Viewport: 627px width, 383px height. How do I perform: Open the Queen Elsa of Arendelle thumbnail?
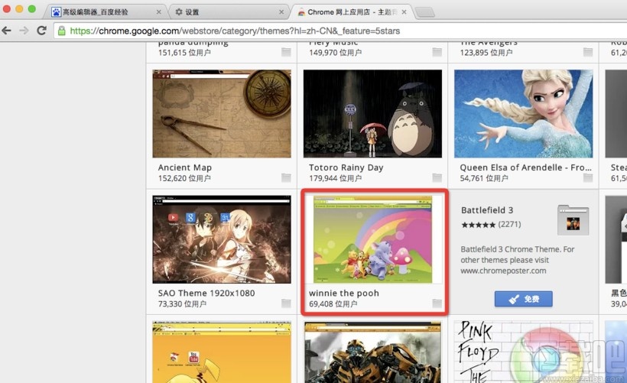pos(524,114)
